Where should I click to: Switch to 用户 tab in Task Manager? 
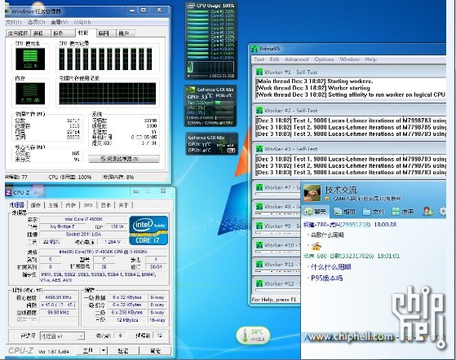point(126,33)
